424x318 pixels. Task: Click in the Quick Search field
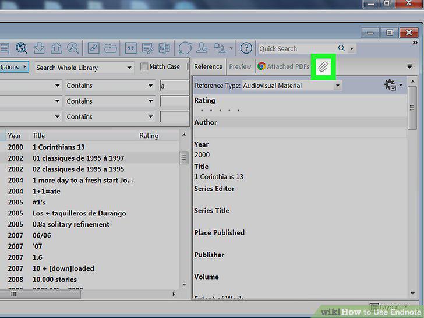(x=298, y=49)
